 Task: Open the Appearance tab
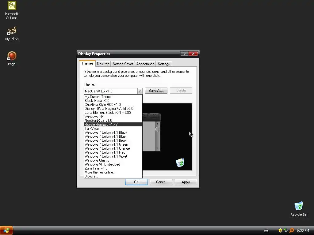click(x=145, y=64)
